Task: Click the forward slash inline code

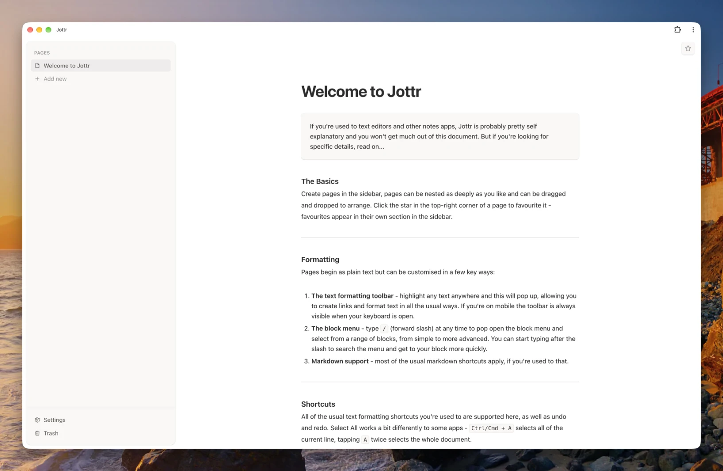Action: (384, 329)
